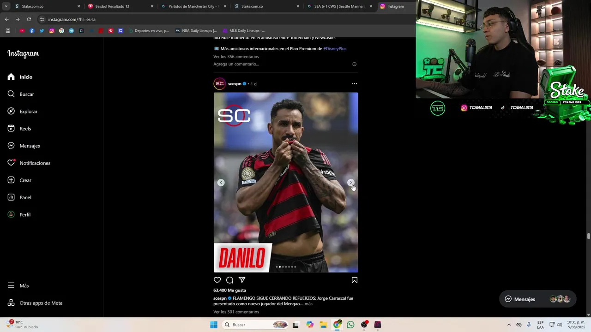Show hidden tray icons chevron
Viewport: 591px width, 332px height.
coord(509,325)
